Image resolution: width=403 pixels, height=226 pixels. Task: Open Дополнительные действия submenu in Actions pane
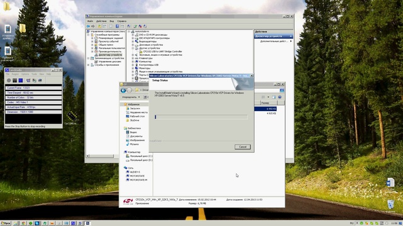click(275, 41)
